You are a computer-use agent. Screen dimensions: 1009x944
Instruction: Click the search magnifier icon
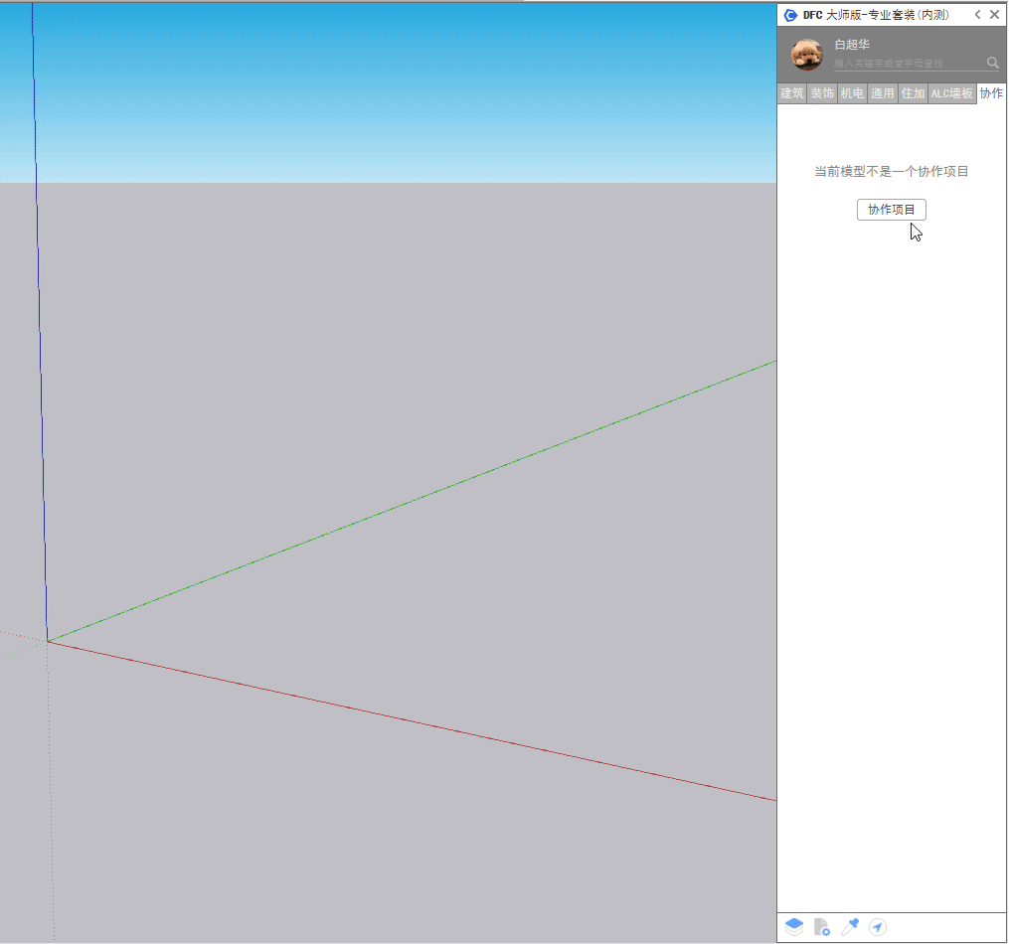coord(992,63)
